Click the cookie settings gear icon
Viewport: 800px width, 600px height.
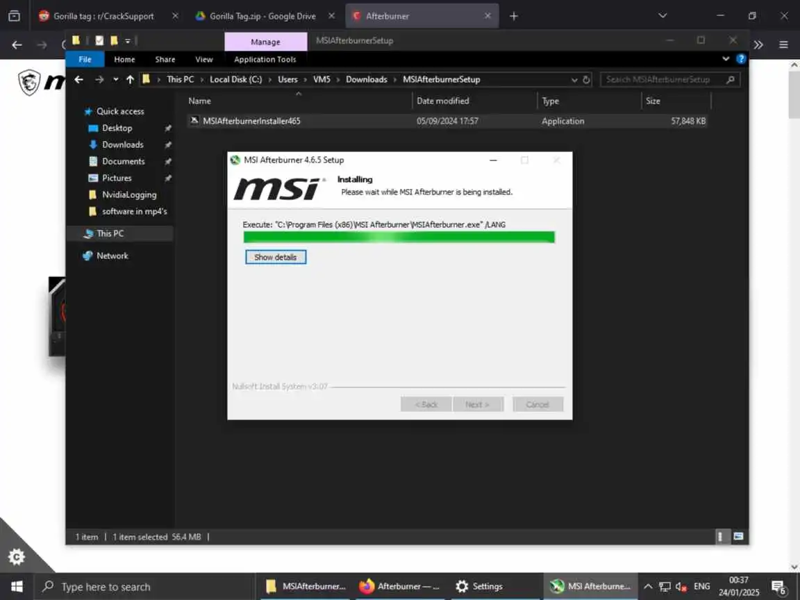point(17,556)
